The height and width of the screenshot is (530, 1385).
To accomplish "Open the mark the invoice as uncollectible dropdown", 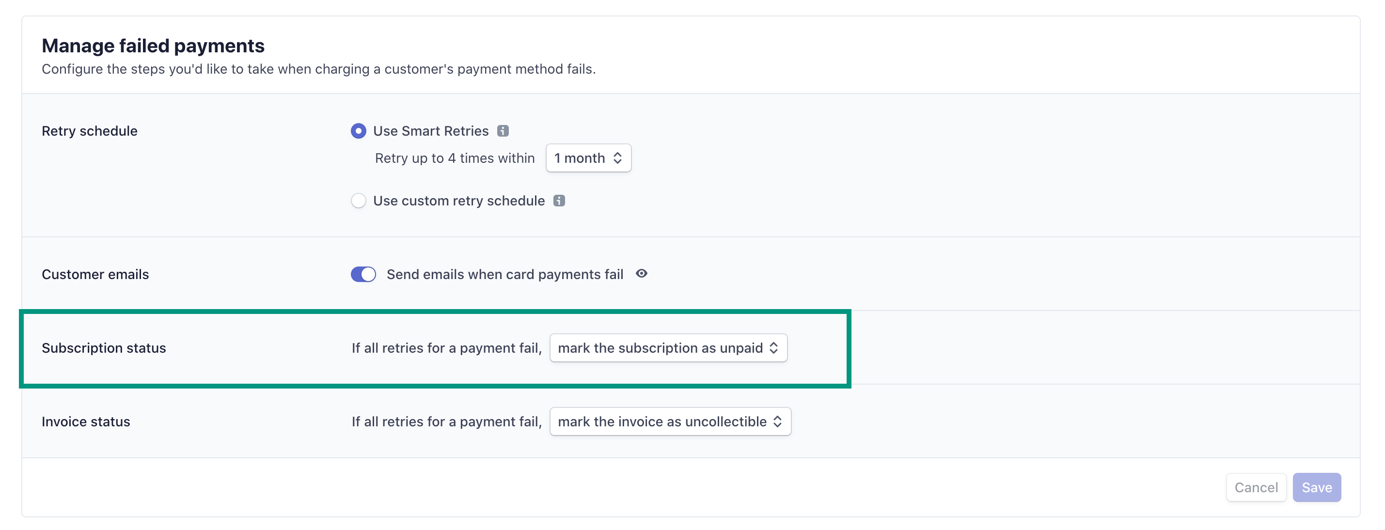I will point(670,421).
